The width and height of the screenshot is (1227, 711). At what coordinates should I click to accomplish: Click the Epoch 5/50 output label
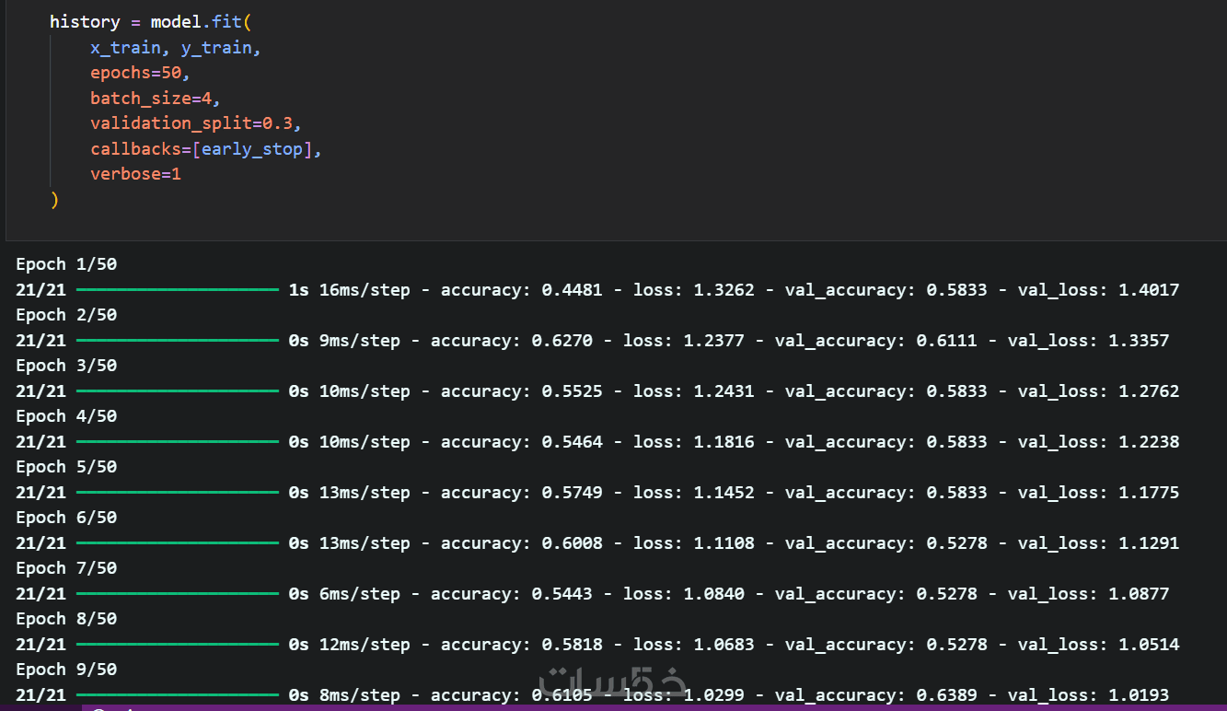[x=66, y=467]
